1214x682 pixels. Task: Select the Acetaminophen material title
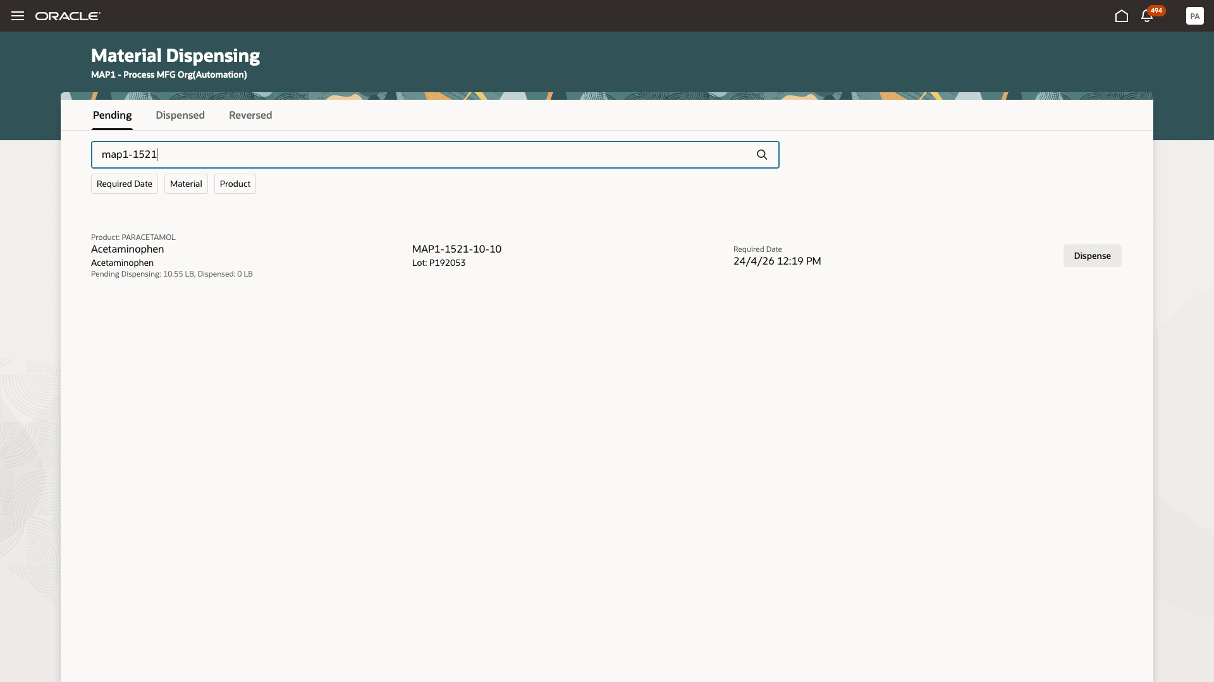coord(128,249)
